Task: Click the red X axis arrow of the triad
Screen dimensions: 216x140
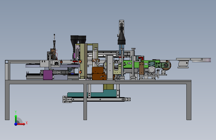Action: point(21,124)
